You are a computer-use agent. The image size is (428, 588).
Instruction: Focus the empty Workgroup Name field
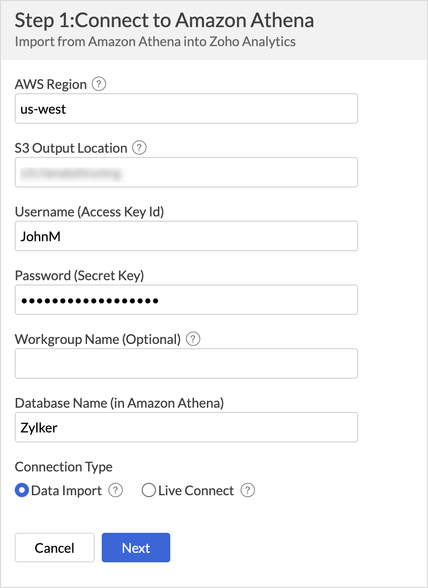pos(186,363)
